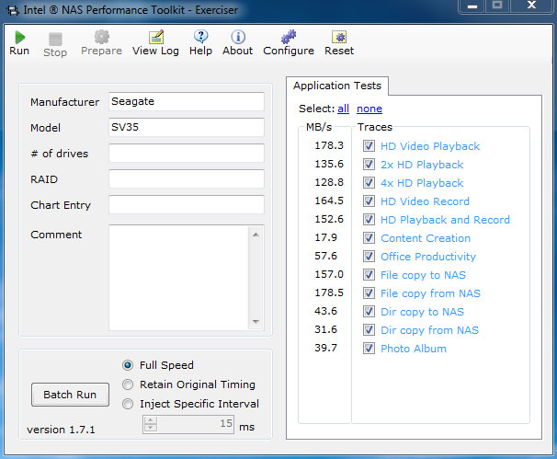This screenshot has width=557, height=459.
Task: Click into the RAID input field
Action: point(186,179)
